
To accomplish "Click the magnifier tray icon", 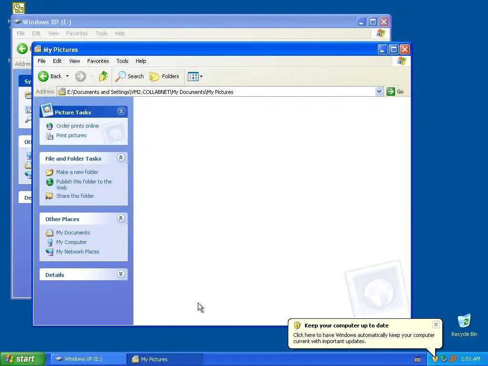I will (453, 359).
